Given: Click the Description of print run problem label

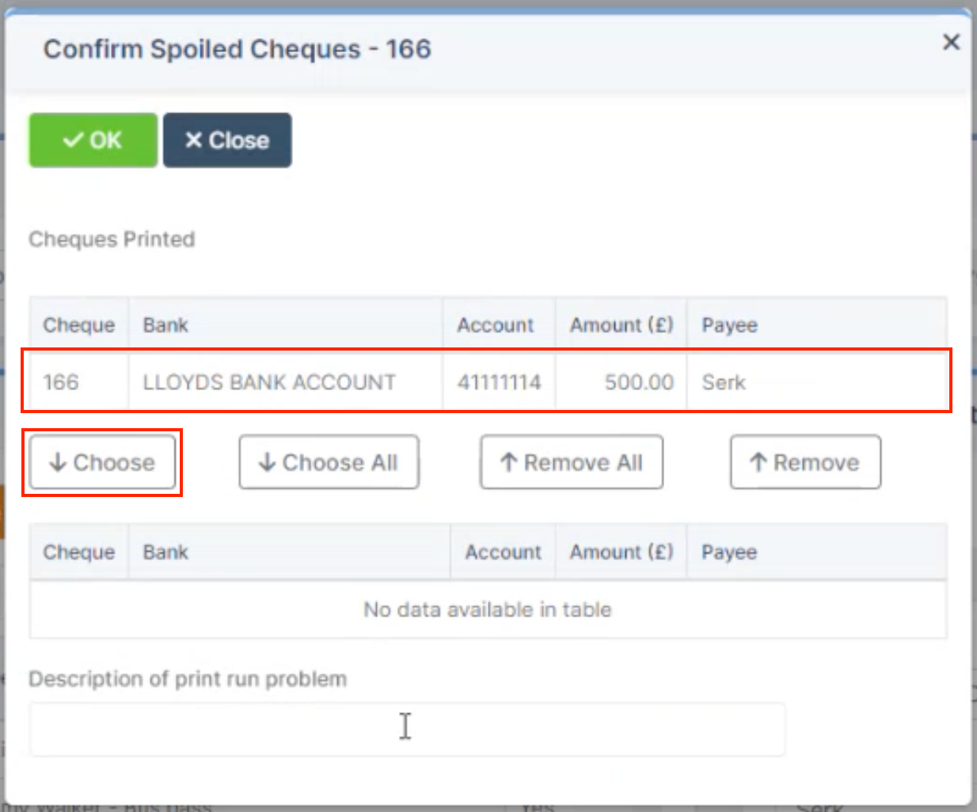Looking at the screenshot, I should pyautogui.click(x=188, y=679).
